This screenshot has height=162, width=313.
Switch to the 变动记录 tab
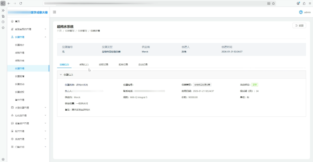tap(143, 65)
